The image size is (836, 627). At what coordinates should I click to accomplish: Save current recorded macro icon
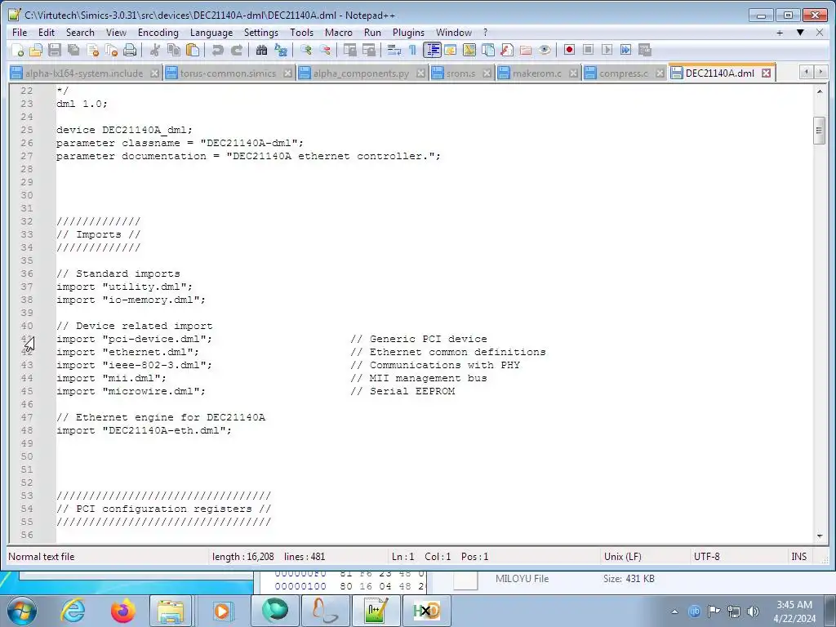(x=645, y=50)
